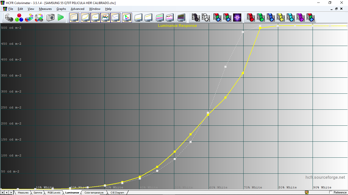Open the RGB levels multi-color graph icon

click(x=105, y=18)
